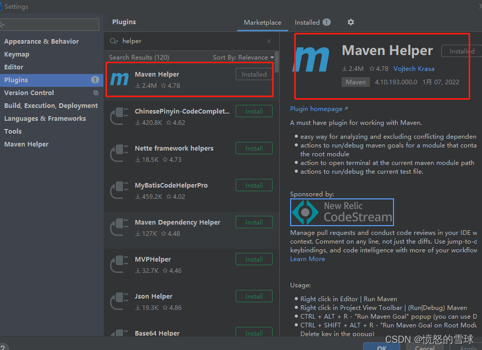This screenshot has height=350, width=482.
Task: Open Languages & Frameworks settings
Action: tap(45, 119)
